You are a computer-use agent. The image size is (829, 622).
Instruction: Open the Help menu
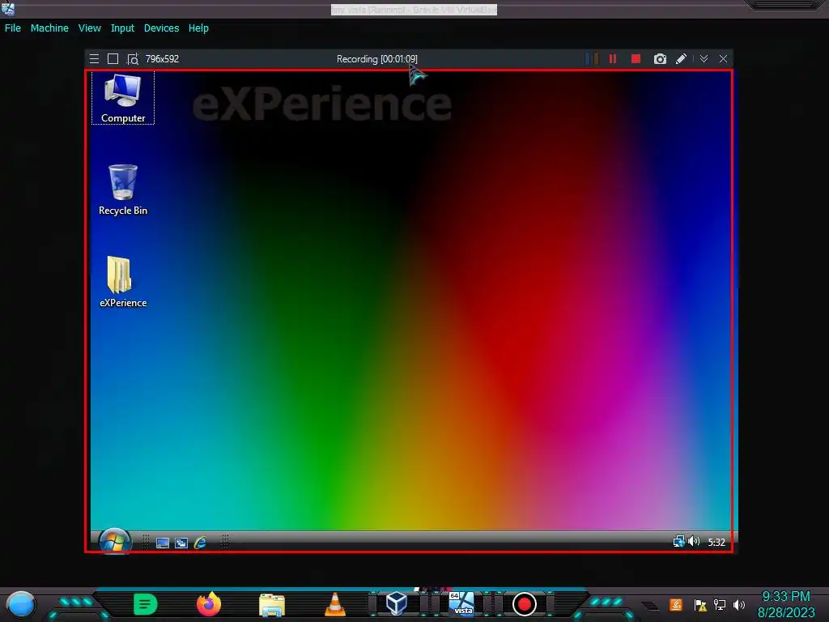[198, 28]
